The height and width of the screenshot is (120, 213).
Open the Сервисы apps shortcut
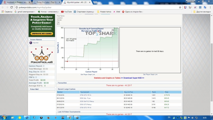[7, 12]
